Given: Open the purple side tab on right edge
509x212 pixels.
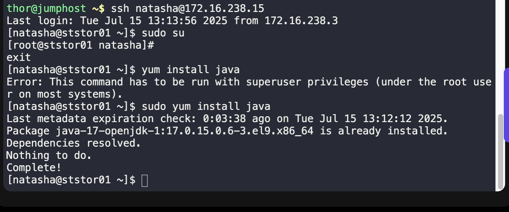Looking at the screenshot, I should point(506,105).
